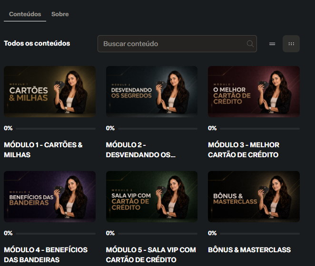This screenshot has height=266, width=315.
Task: Click the Buscar conteúdo search field
Action: coord(177,44)
